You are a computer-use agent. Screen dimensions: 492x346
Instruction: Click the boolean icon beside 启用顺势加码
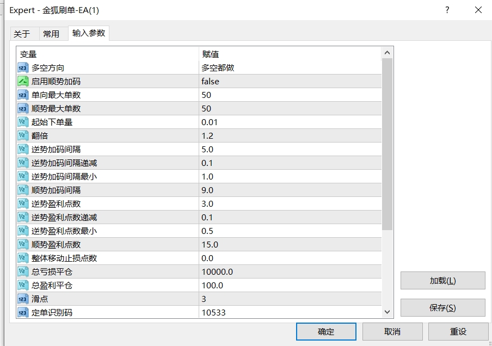point(23,82)
